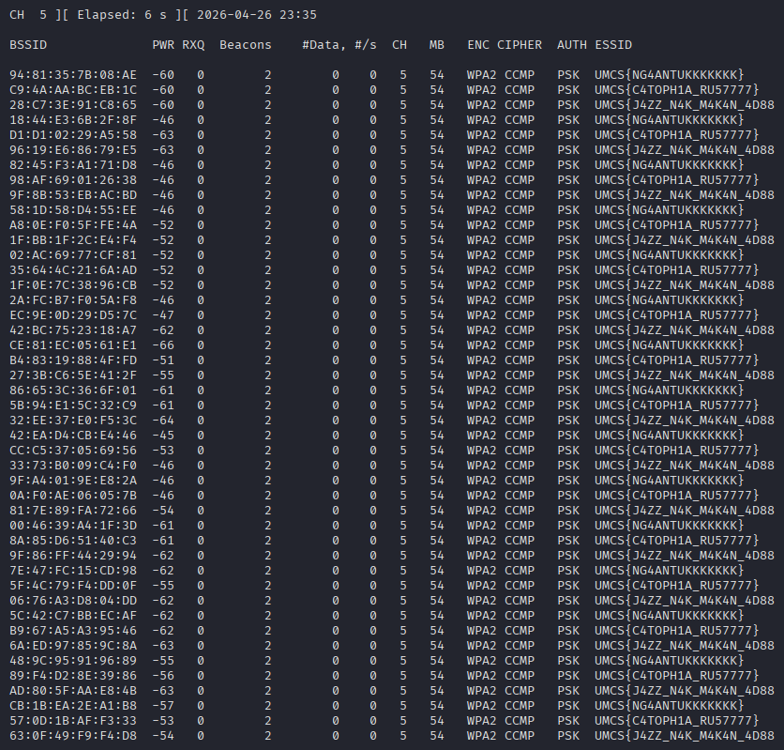Select BSSID D1:D1:02:29:A5:58
The image size is (784, 750).
73,135
